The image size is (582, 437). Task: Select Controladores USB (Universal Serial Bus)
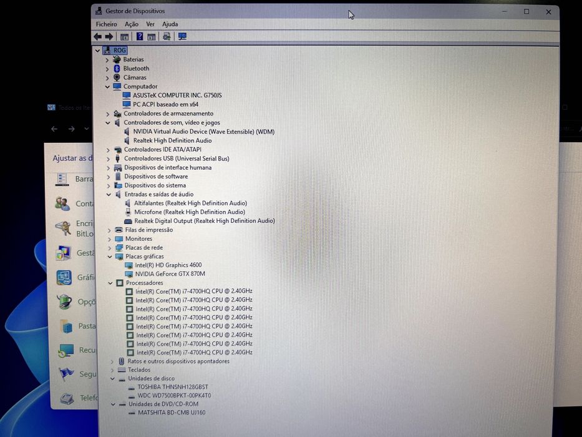click(x=177, y=159)
